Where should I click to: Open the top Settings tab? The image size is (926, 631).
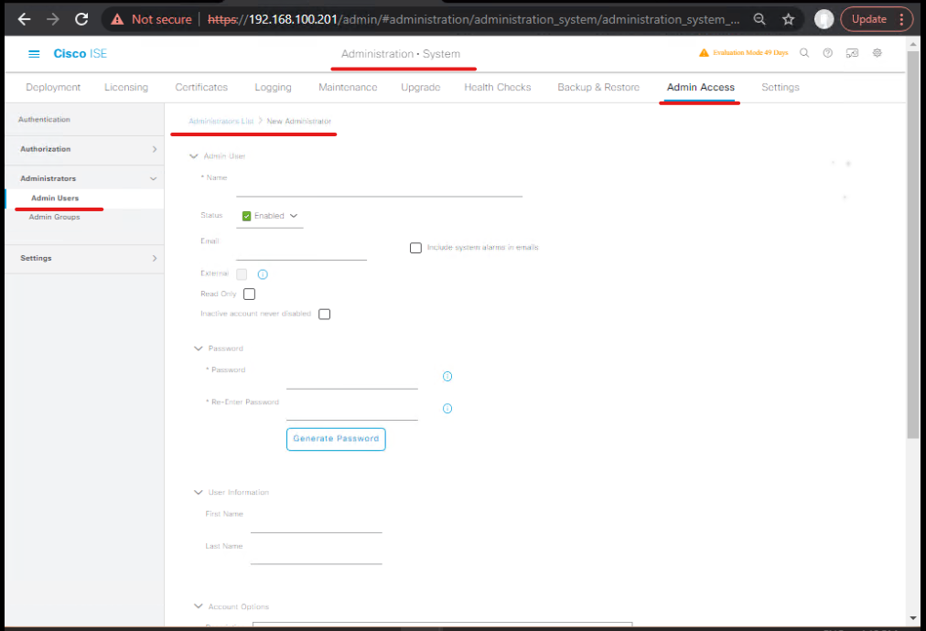point(781,88)
